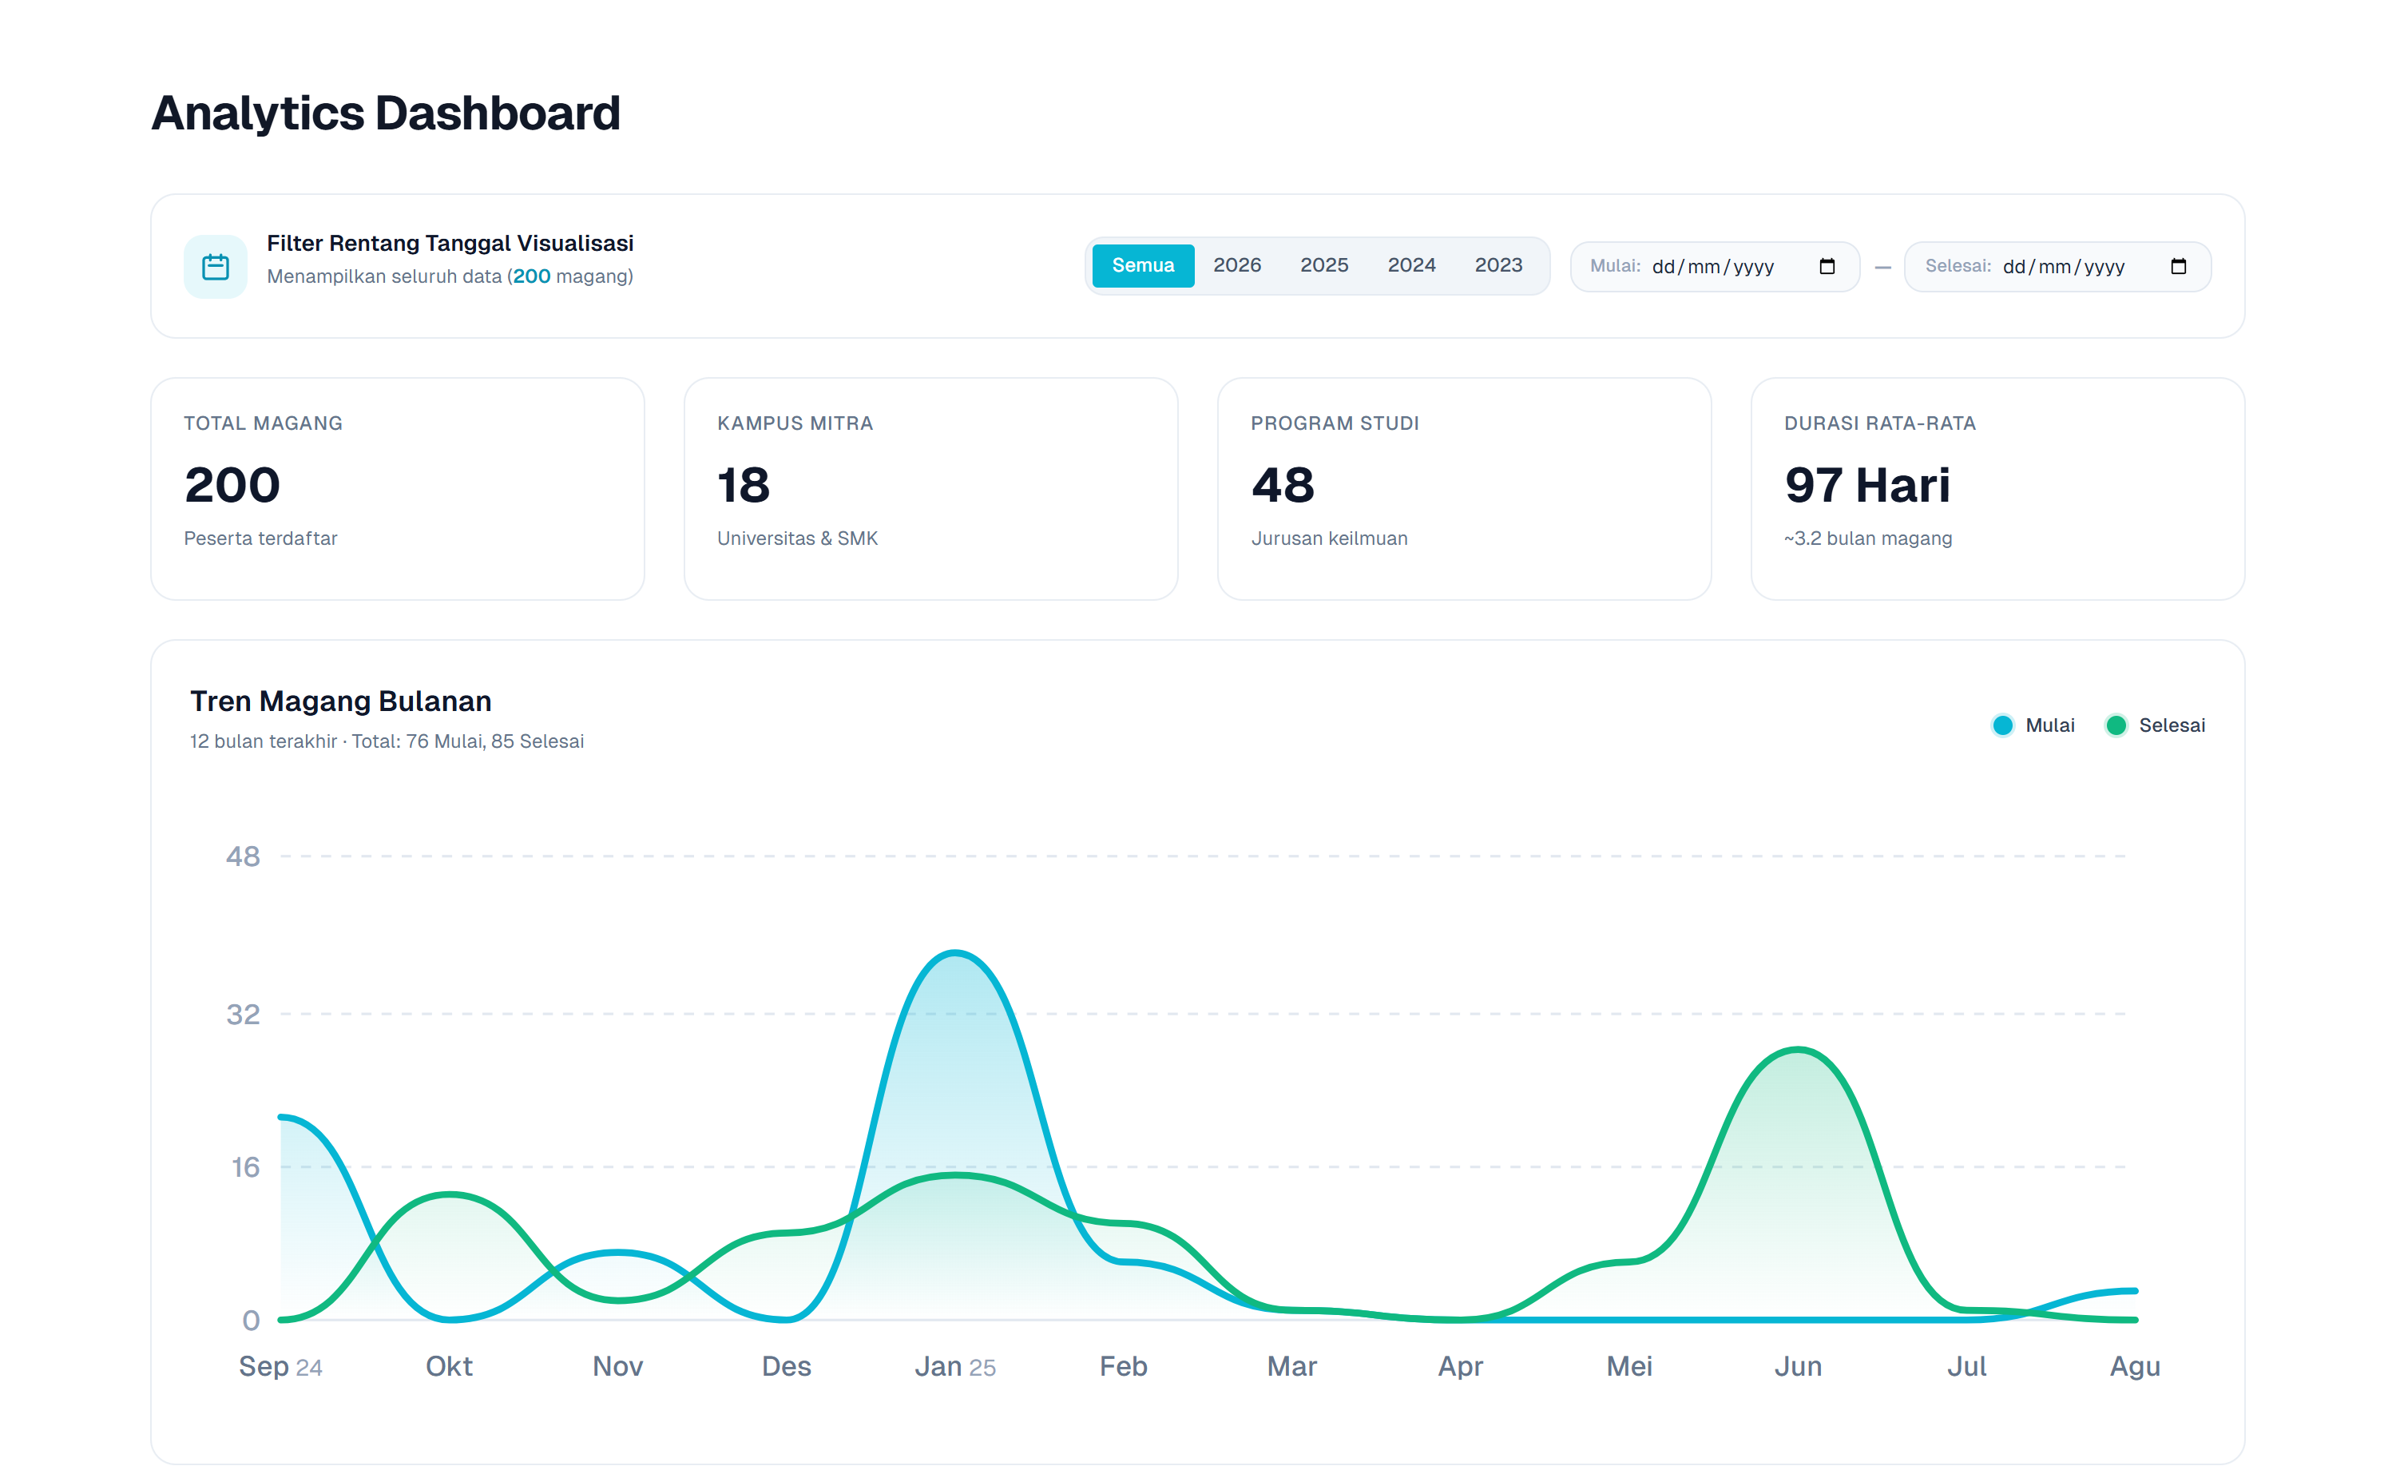Click the Filter Rentang Tanggal Visualisasi label
The width and height of the screenshot is (2396, 1470).
(x=450, y=243)
